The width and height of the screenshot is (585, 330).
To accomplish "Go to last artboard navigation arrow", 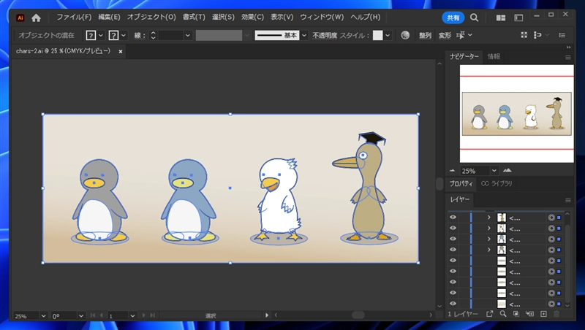I will pyautogui.click(x=153, y=315).
